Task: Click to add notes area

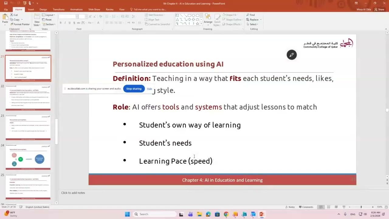Action: 73,193
